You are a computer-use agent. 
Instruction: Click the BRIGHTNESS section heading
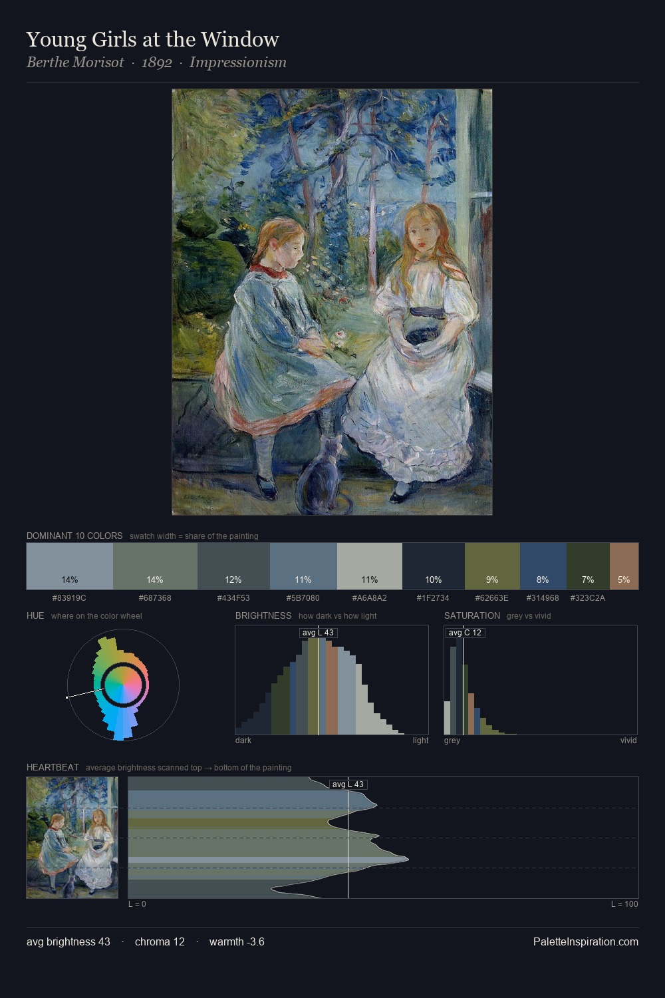[x=263, y=615]
